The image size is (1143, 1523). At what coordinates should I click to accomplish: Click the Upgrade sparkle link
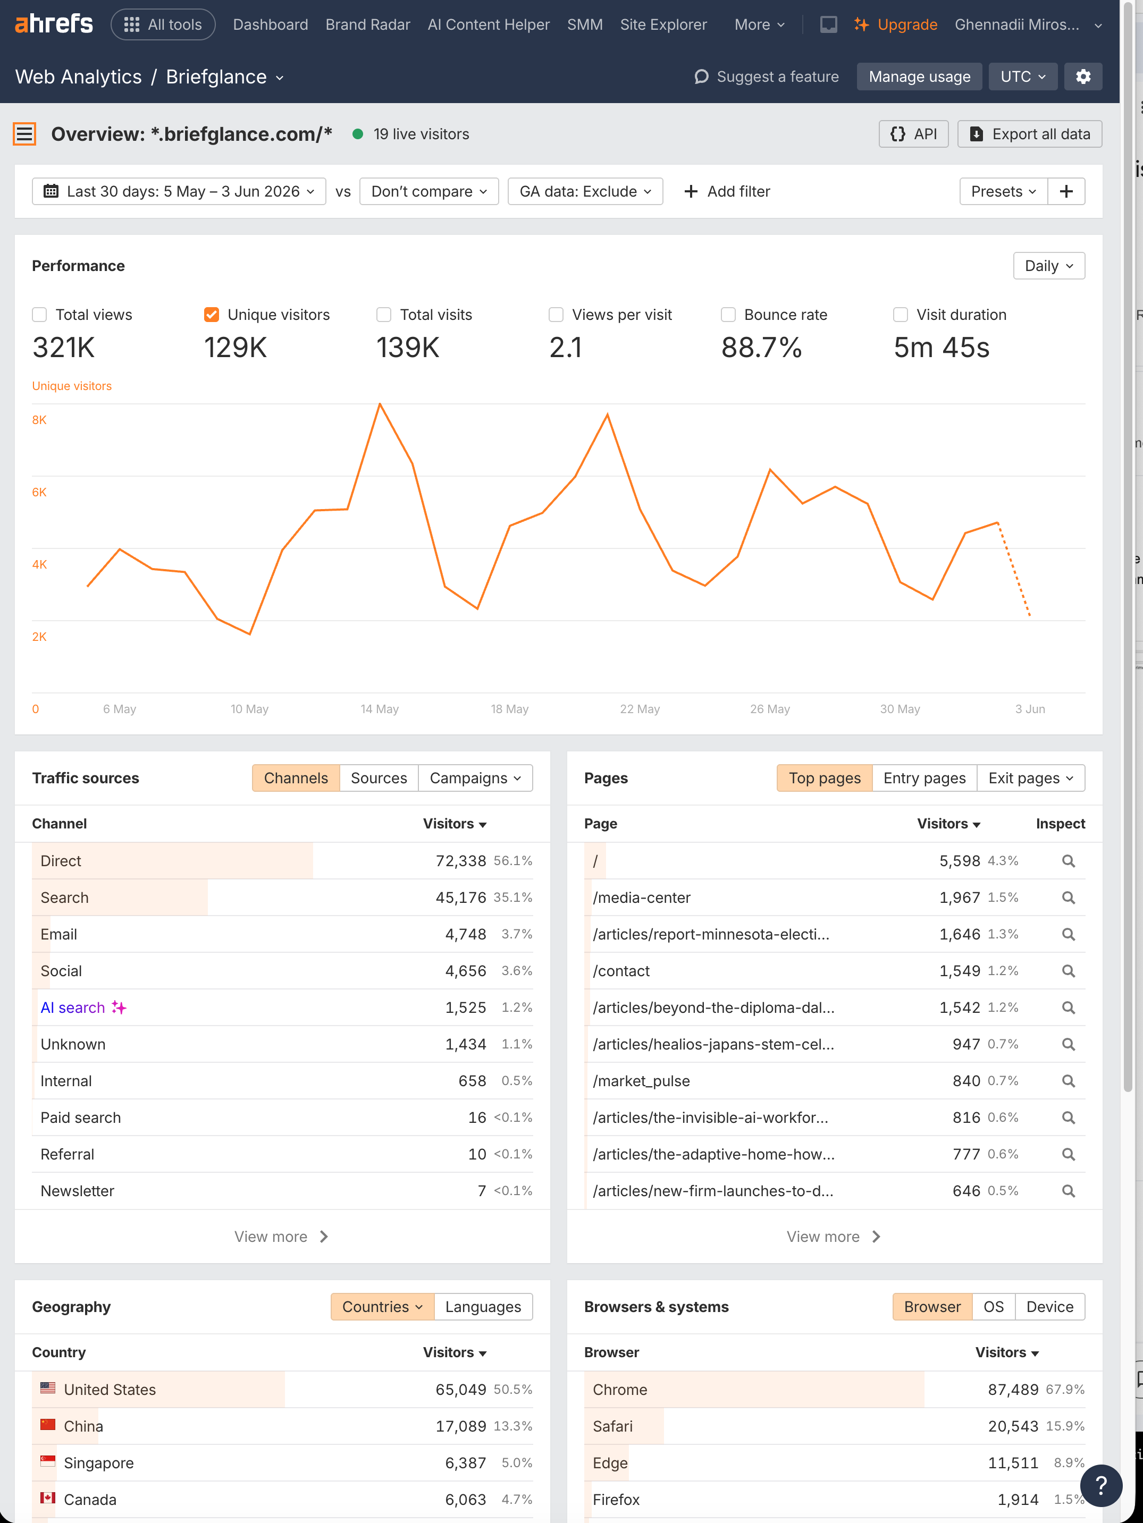(896, 25)
